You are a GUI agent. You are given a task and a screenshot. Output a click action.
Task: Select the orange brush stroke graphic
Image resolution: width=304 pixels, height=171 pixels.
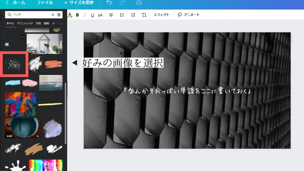[53, 64]
